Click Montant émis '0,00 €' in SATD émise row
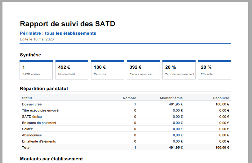 pos(178,117)
